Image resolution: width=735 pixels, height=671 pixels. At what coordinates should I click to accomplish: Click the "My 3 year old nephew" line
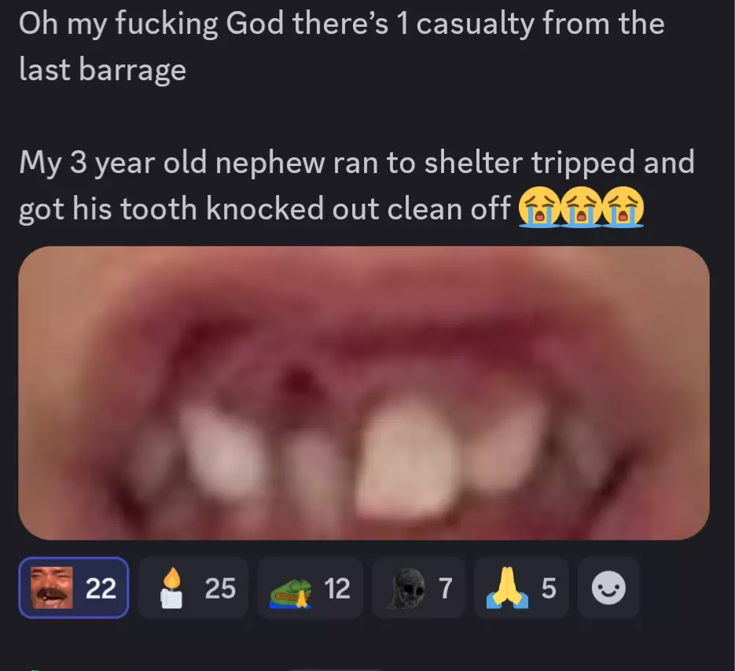point(357,162)
